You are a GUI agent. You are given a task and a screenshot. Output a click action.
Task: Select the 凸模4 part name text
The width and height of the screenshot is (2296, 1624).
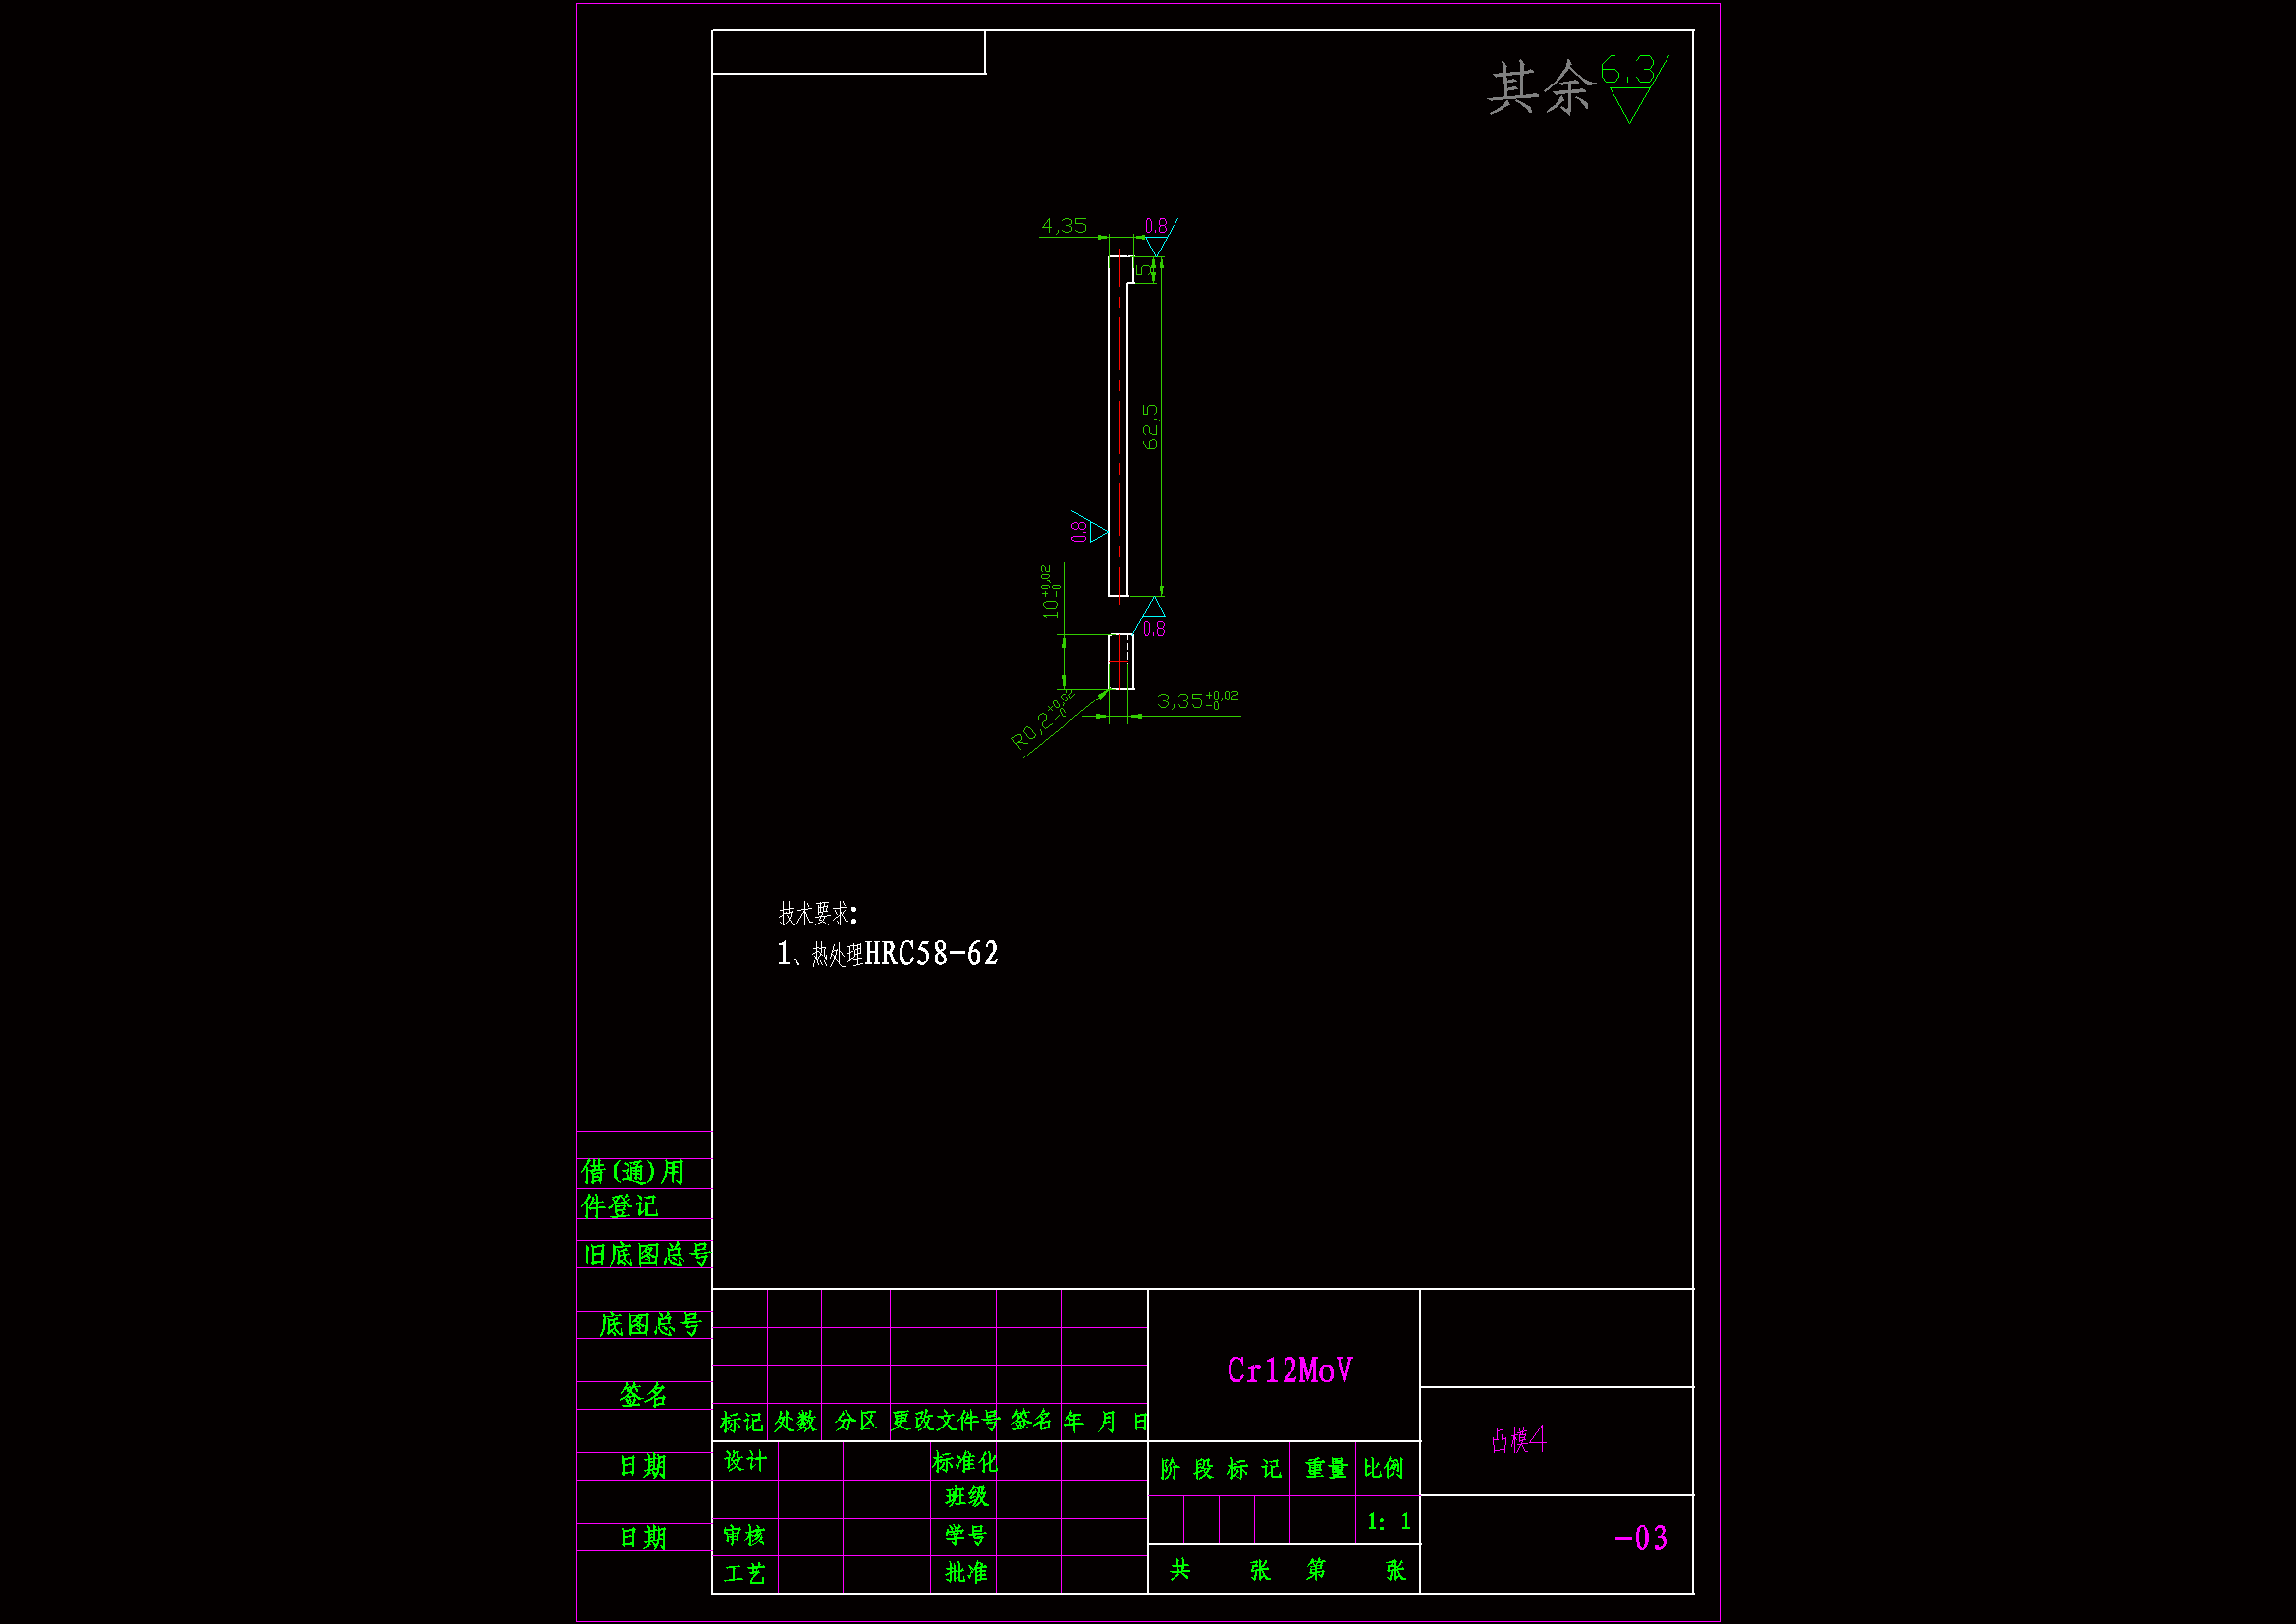[x=1518, y=1440]
